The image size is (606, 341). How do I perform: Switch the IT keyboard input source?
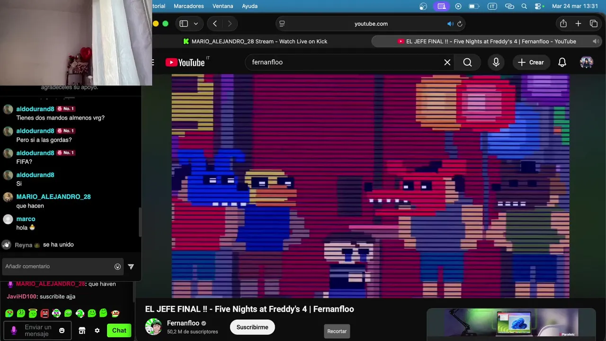tap(492, 6)
